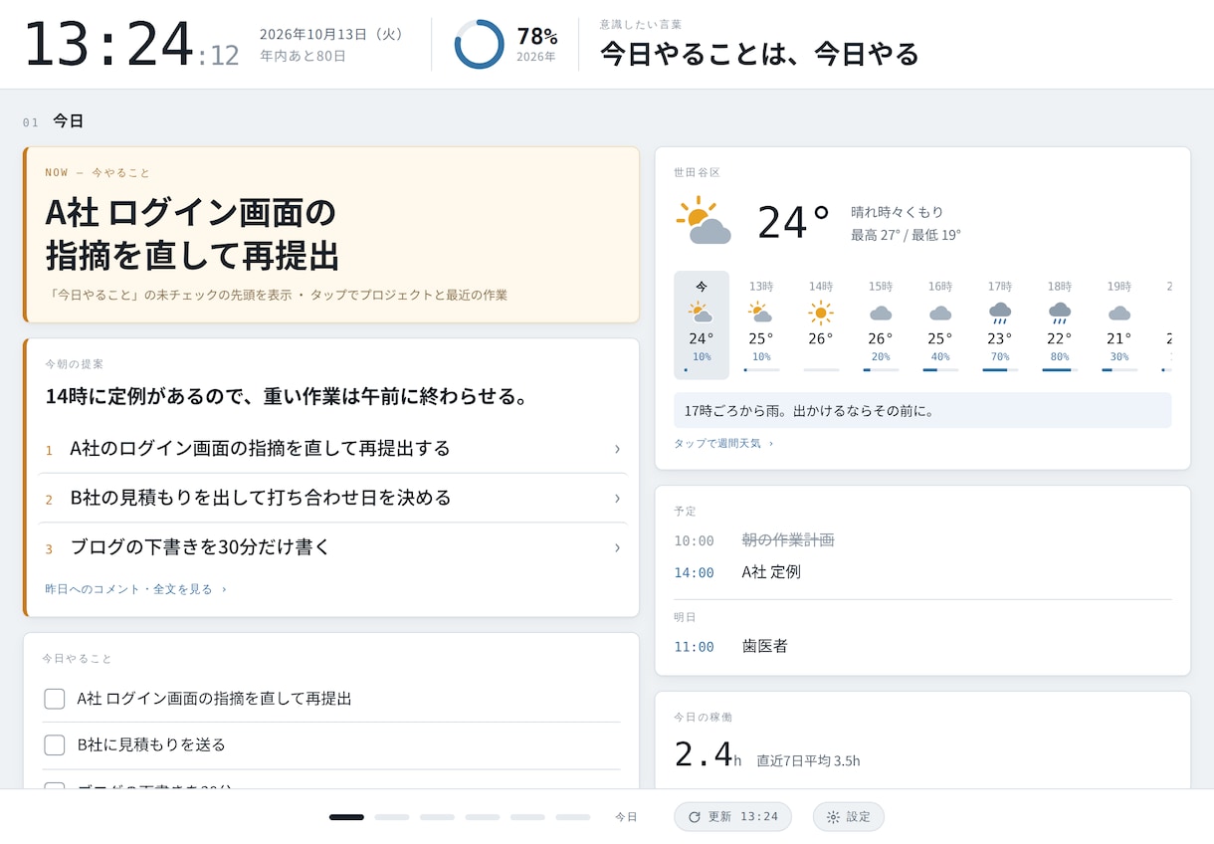Select the first active page indicator

click(346, 817)
